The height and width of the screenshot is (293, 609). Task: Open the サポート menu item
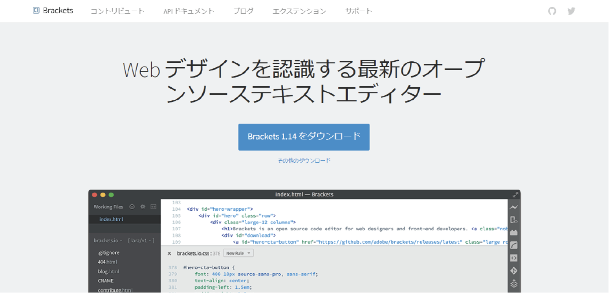click(x=359, y=11)
